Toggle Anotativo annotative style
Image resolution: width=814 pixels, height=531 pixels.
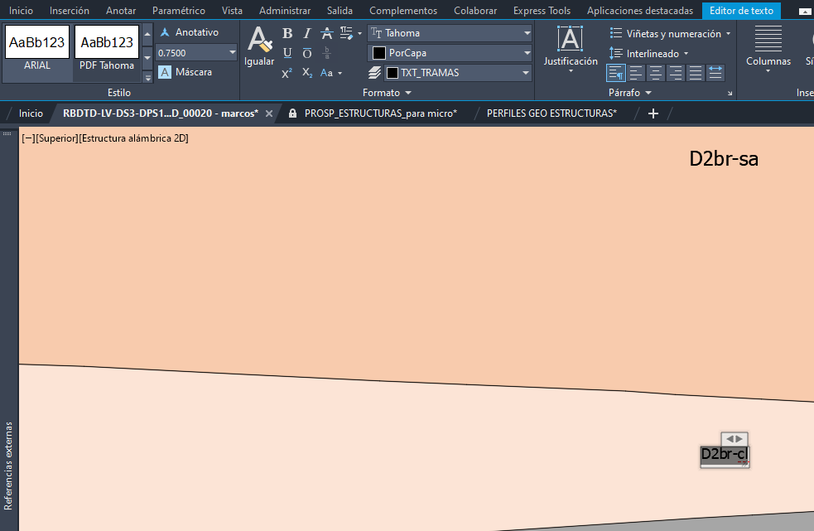(189, 32)
